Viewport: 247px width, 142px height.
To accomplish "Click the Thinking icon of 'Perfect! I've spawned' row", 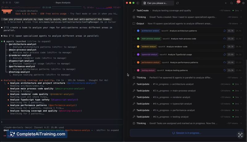I will point(134,77).
